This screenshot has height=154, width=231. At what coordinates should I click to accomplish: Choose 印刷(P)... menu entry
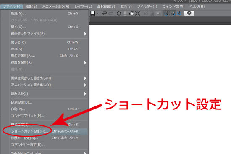pos(45,109)
